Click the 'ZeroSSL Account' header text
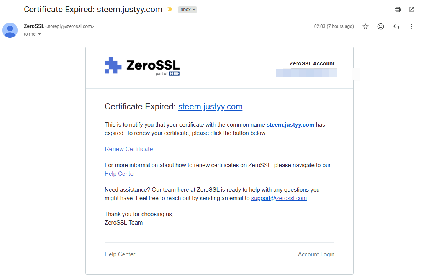Screen dimensions: 421x280 (312, 63)
